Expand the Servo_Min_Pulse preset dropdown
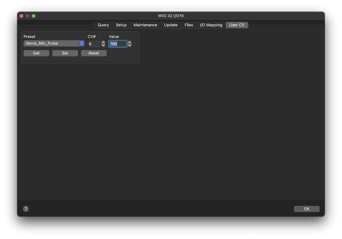The image size is (342, 239). pyautogui.click(x=54, y=44)
